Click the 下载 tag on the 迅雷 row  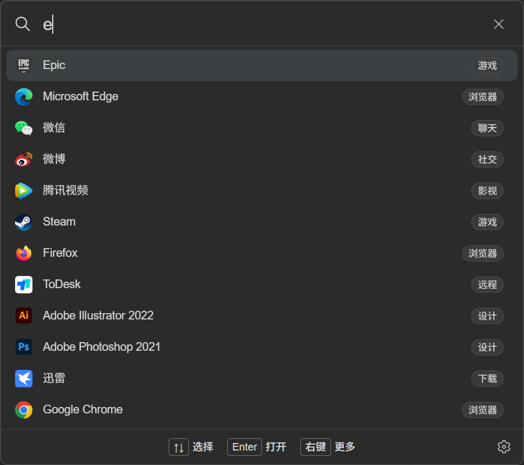coord(487,379)
